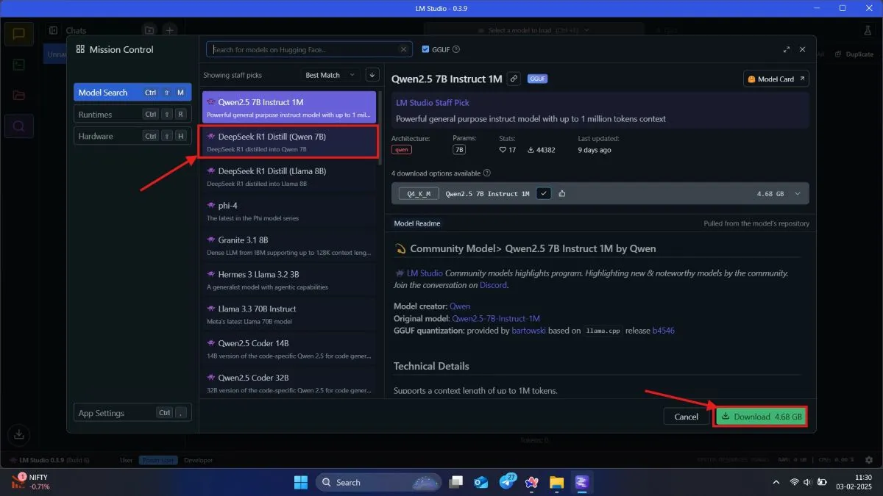Open the Best Match sort dropdown

click(x=330, y=75)
